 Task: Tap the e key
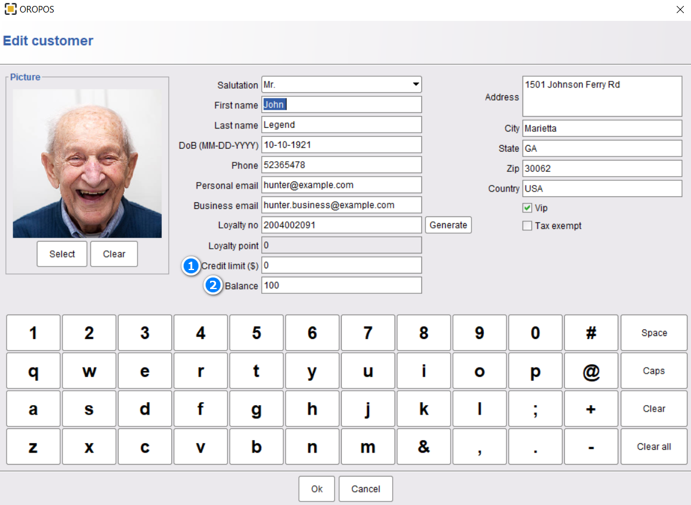[x=145, y=371]
